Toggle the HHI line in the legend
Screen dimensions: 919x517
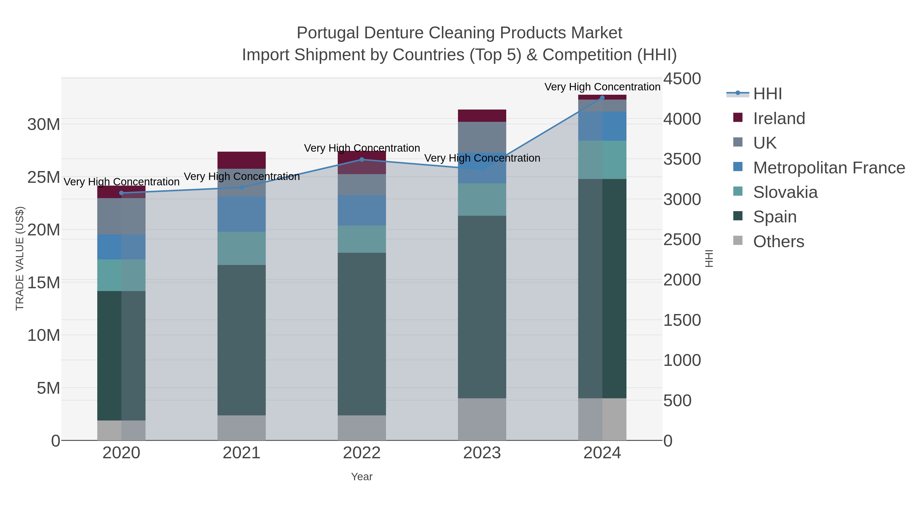click(754, 94)
